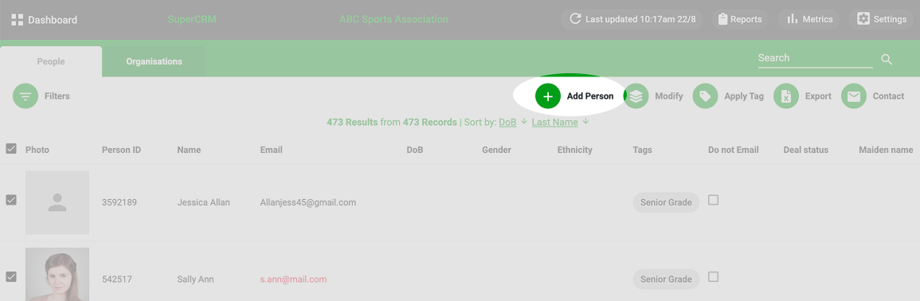Click the Export spreadsheet icon
This screenshot has width=920, height=301.
[786, 96]
